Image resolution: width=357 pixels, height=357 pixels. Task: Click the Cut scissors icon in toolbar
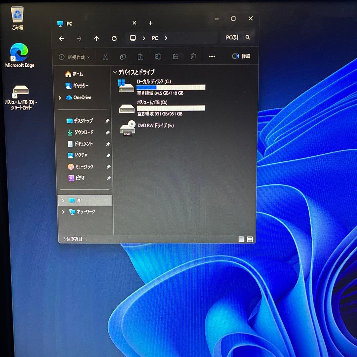105,57
